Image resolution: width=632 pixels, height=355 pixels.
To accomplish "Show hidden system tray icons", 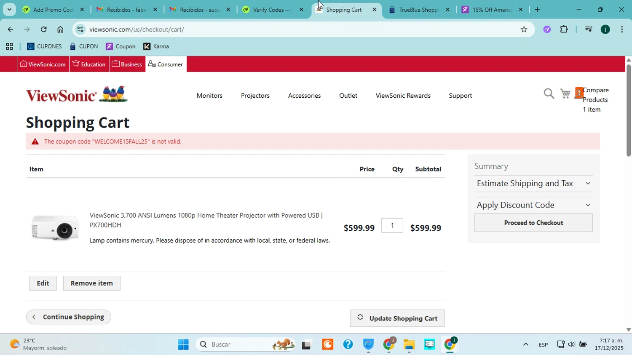I will pos(525,344).
